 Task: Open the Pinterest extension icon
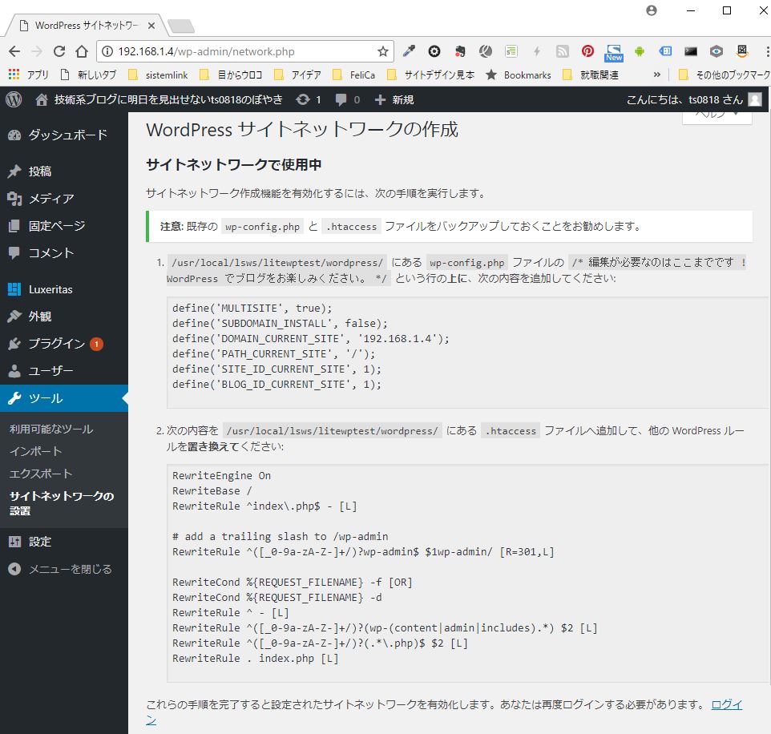coord(587,51)
